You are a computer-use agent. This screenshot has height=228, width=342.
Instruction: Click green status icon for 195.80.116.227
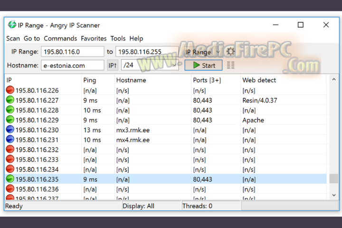click(x=10, y=100)
